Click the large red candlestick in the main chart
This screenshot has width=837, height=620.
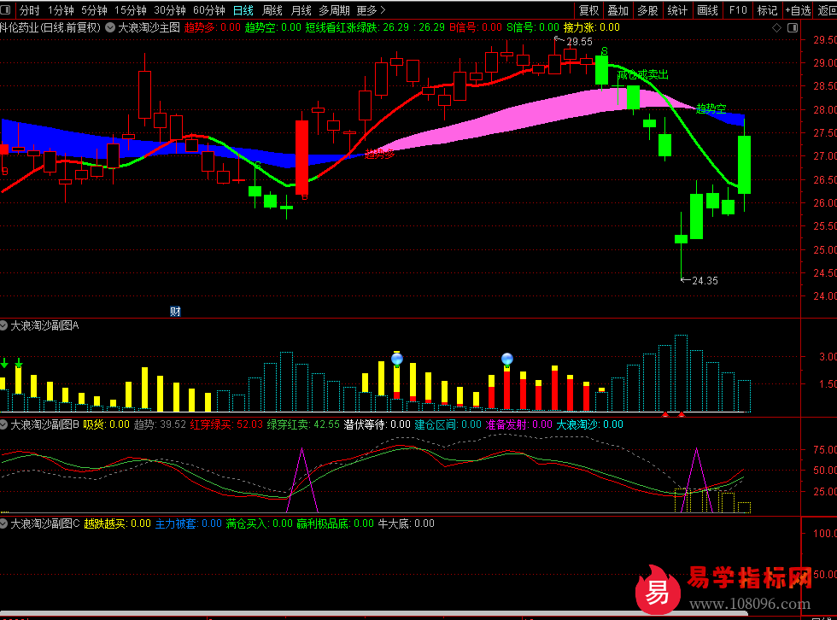[301, 157]
